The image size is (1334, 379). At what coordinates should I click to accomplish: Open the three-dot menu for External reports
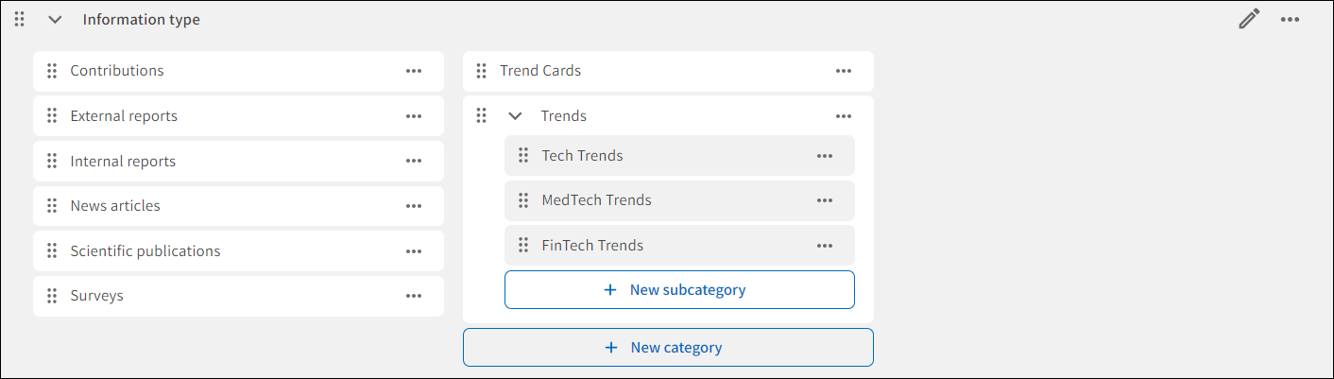(x=414, y=116)
